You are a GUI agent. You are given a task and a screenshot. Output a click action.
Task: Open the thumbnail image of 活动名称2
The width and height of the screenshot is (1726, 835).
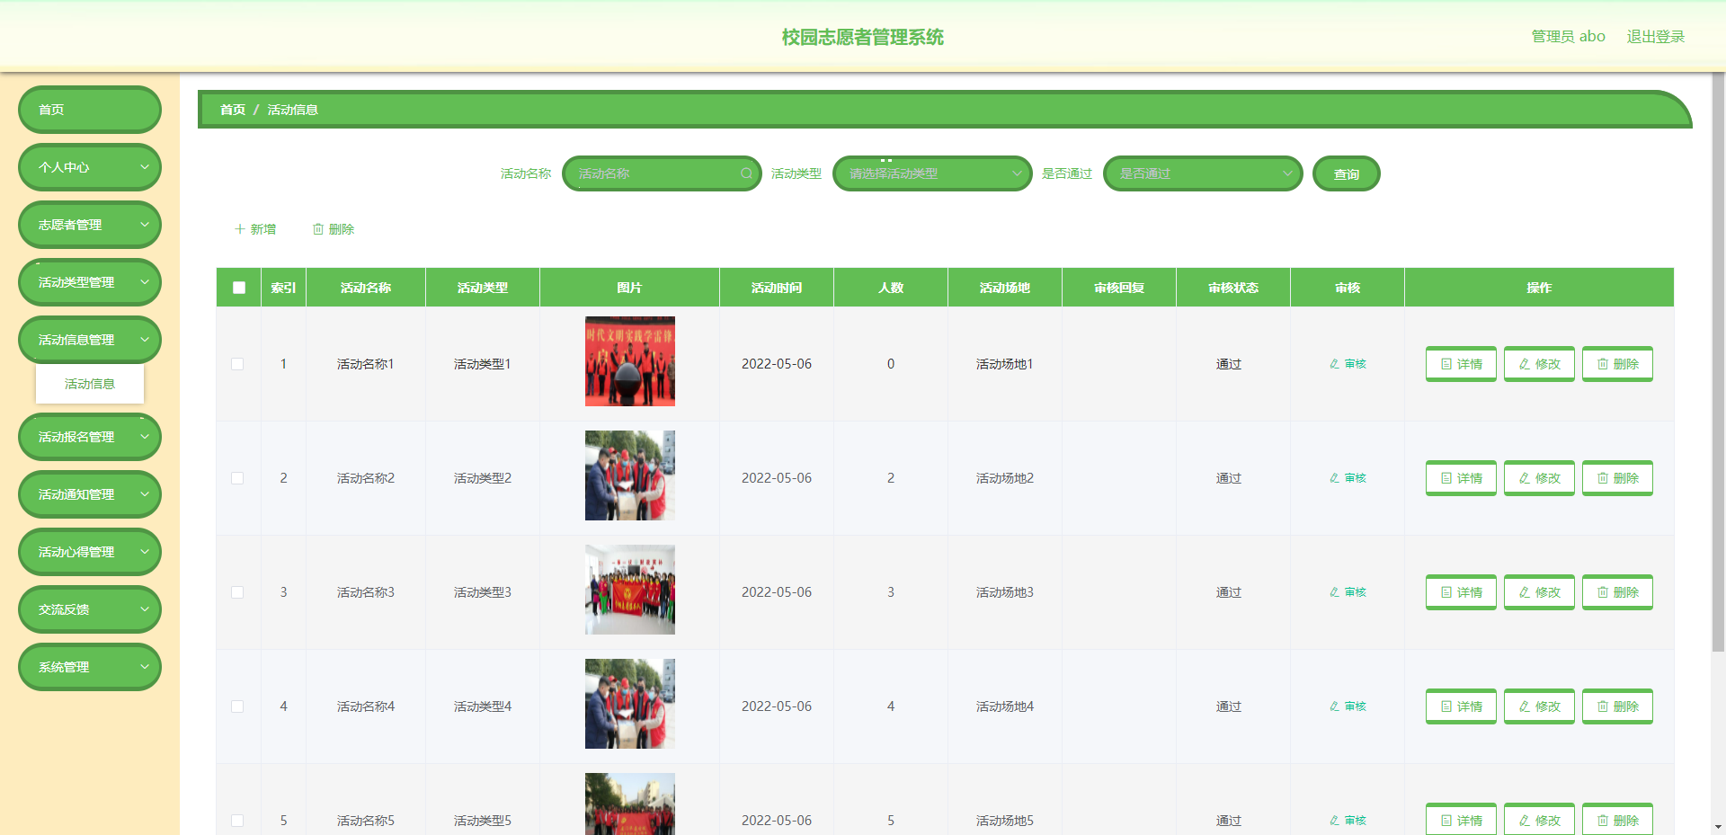point(629,475)
